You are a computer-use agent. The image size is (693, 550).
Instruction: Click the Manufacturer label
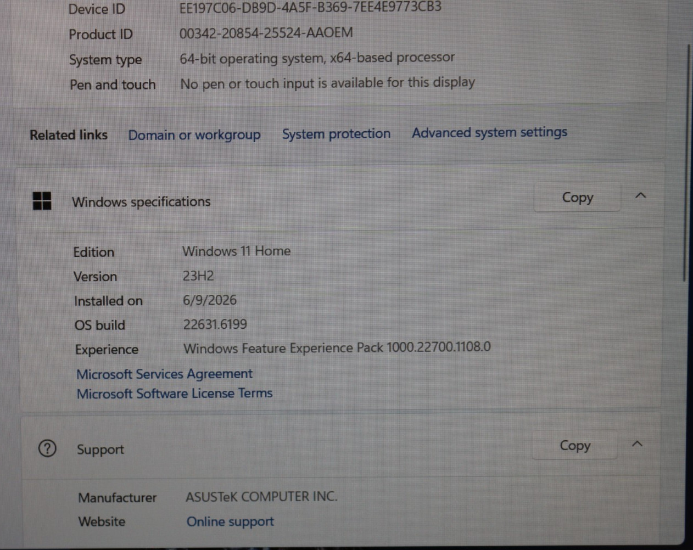click(118, 497)
